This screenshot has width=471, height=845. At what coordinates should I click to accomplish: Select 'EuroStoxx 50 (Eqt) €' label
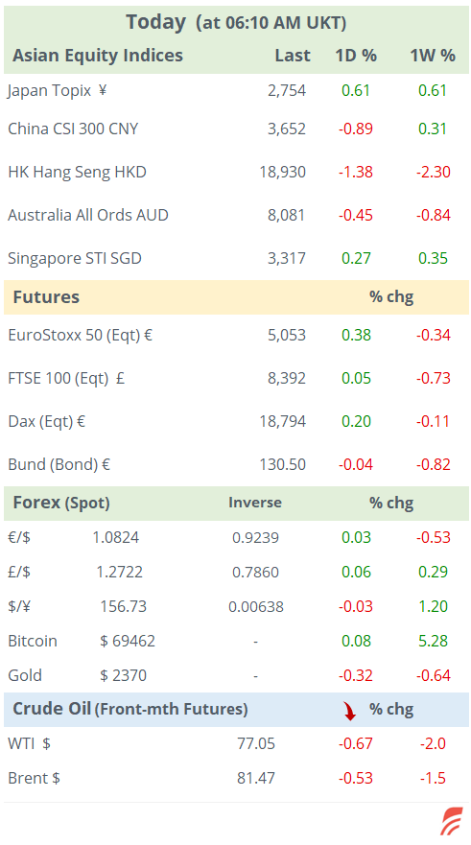(80, 335)
